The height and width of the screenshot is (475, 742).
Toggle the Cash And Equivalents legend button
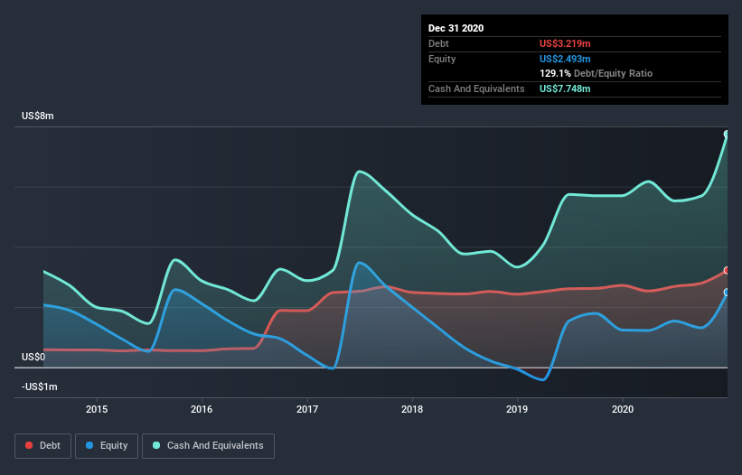coord(208,446)
